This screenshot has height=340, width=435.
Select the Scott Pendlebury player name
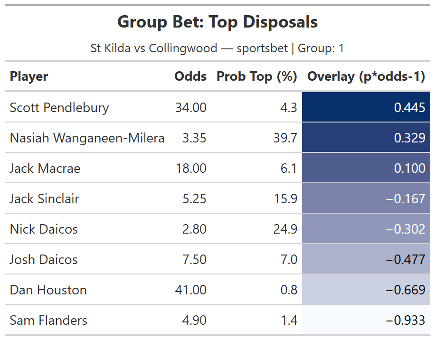coord(59,108)
